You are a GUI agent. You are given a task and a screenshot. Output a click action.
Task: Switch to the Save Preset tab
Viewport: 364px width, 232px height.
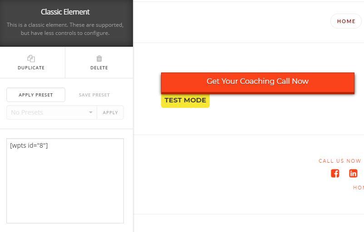point(94,95)
